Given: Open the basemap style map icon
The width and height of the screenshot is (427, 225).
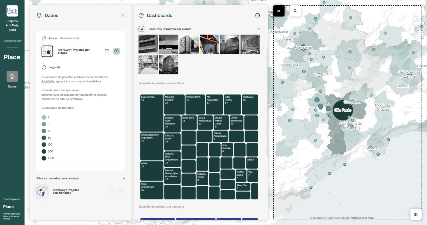Looking at the screenshot, I should click(x=416, y=214).
